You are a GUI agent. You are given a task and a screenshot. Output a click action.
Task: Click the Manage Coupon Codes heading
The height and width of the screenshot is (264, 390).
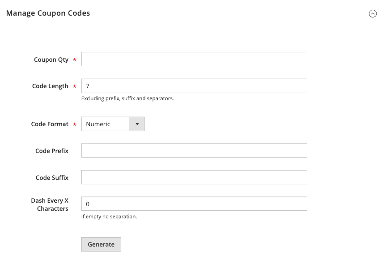click(x=48, y=13)
